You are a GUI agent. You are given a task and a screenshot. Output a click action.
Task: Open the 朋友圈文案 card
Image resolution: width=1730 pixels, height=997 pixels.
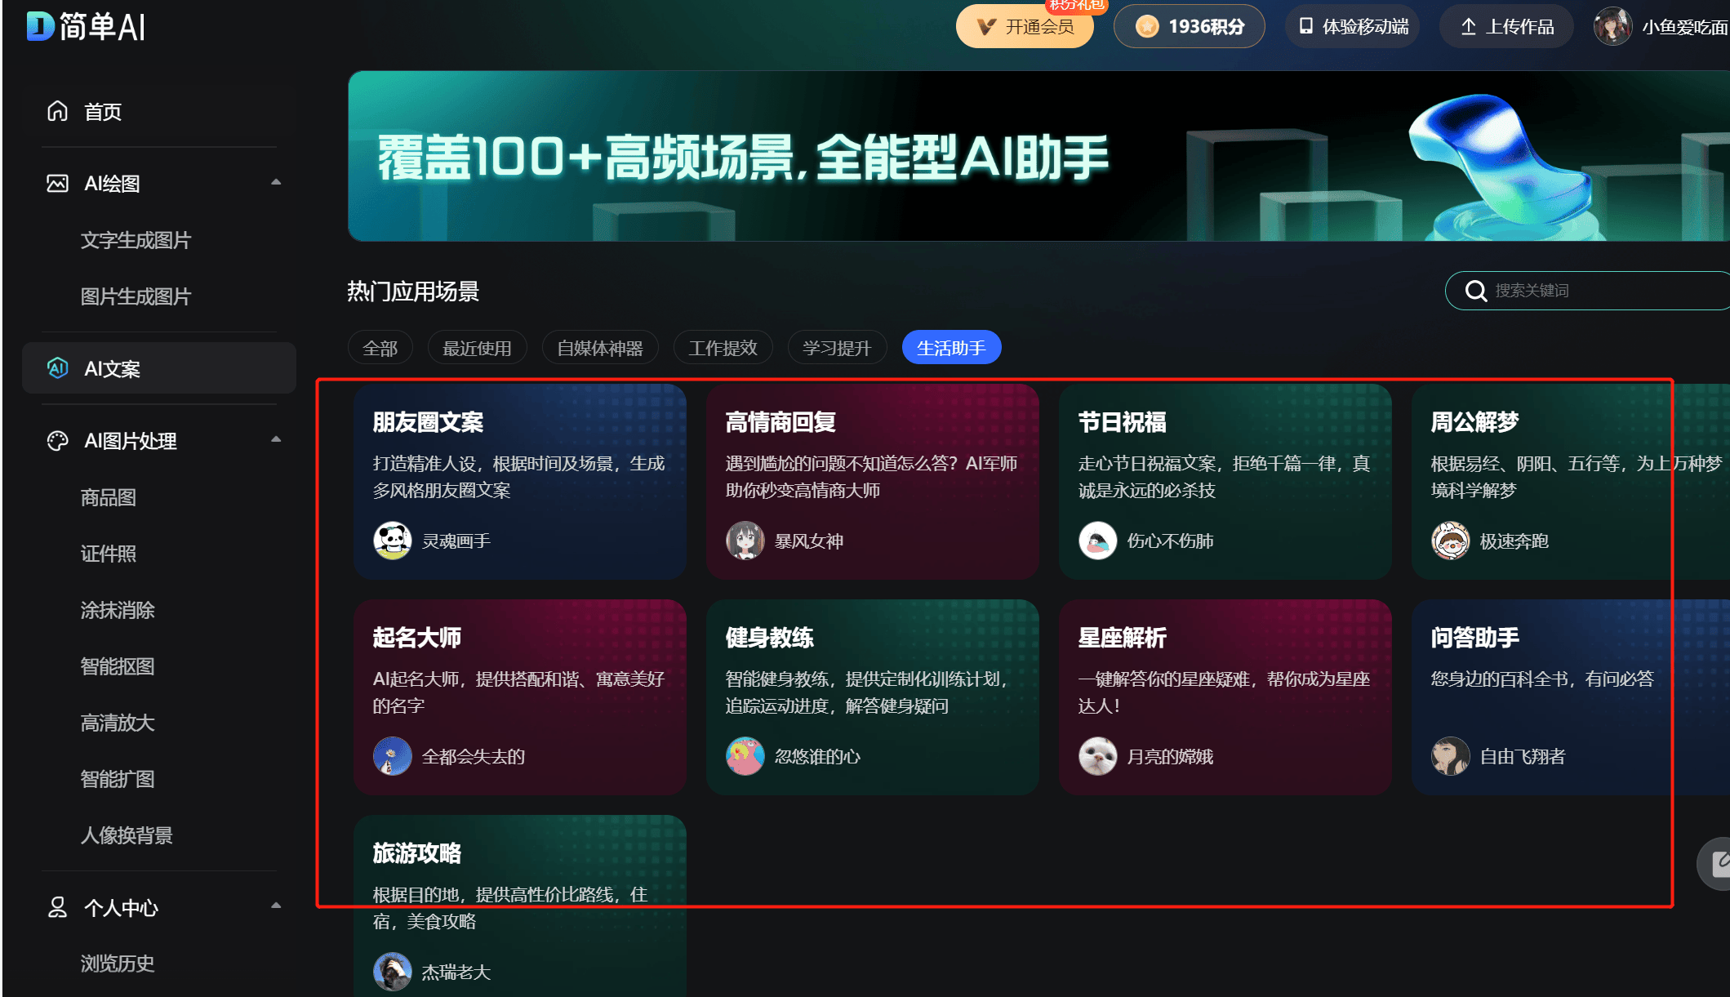pyautogui.click(x=519, y=482)
